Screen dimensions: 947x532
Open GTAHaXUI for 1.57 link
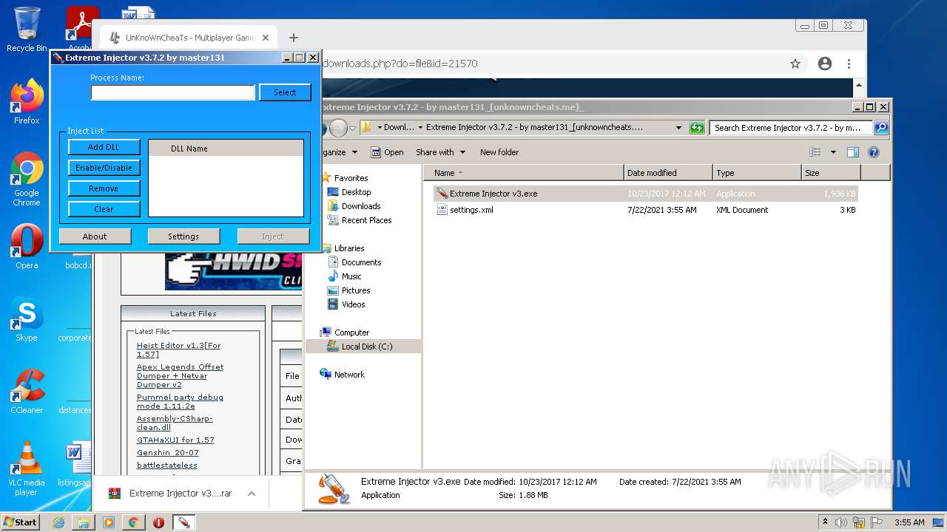[x=175, y=440]
